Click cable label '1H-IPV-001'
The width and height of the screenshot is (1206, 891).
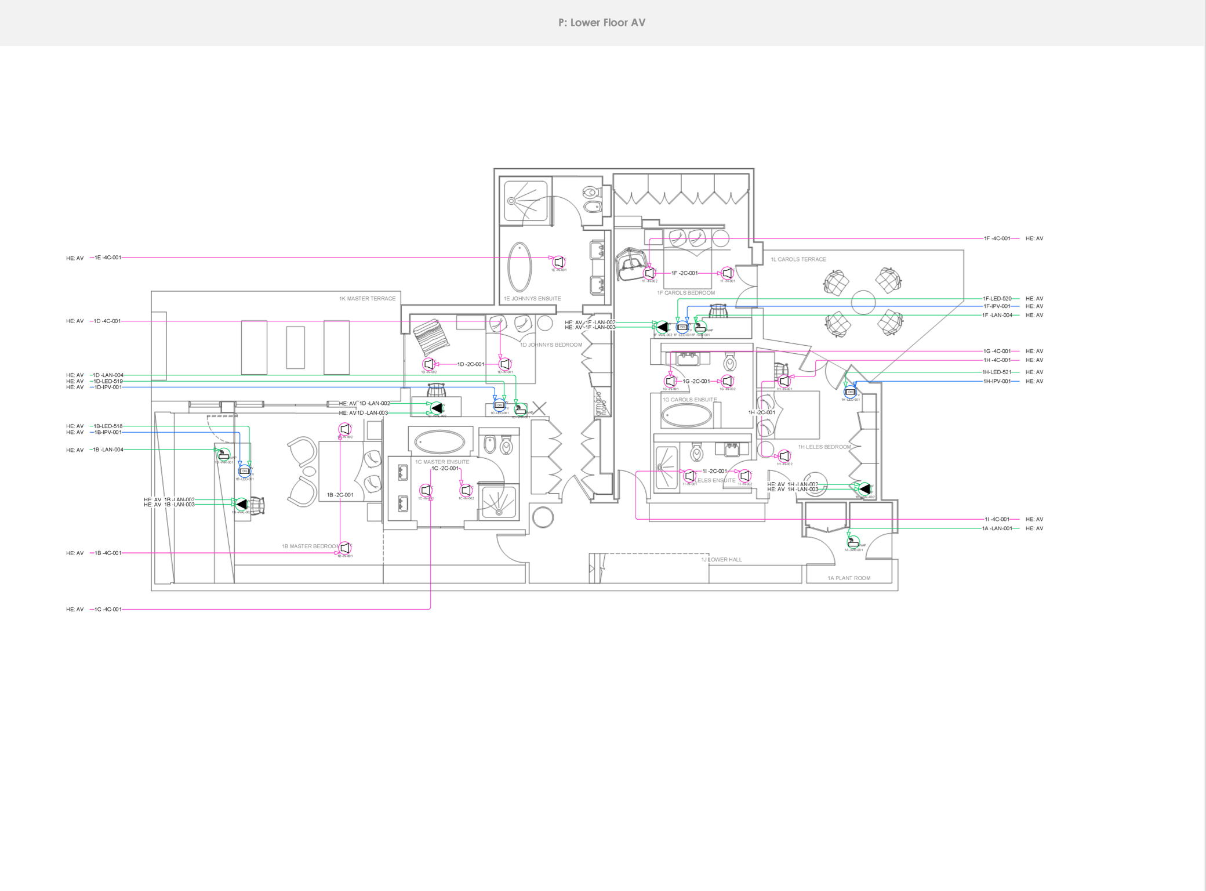(x=997, y=381)
